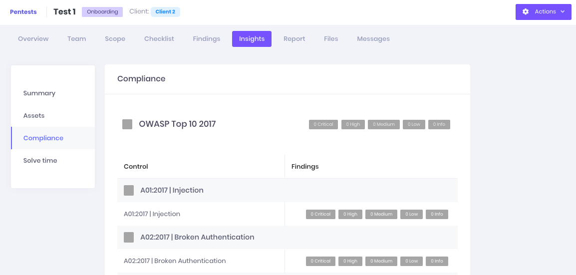
Task: Click 0 Medium badge in Broken Authentication row
Action: (381, 262)
